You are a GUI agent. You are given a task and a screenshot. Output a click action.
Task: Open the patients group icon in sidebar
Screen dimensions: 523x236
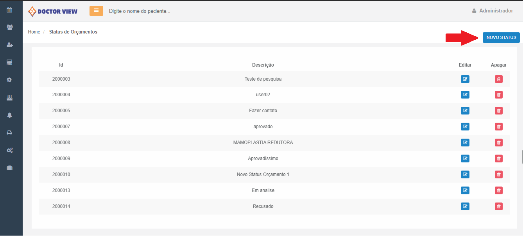coord(10,27)
